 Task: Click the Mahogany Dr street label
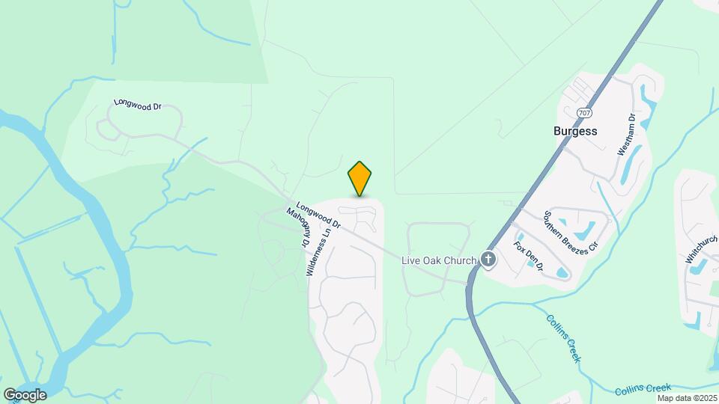298,227
